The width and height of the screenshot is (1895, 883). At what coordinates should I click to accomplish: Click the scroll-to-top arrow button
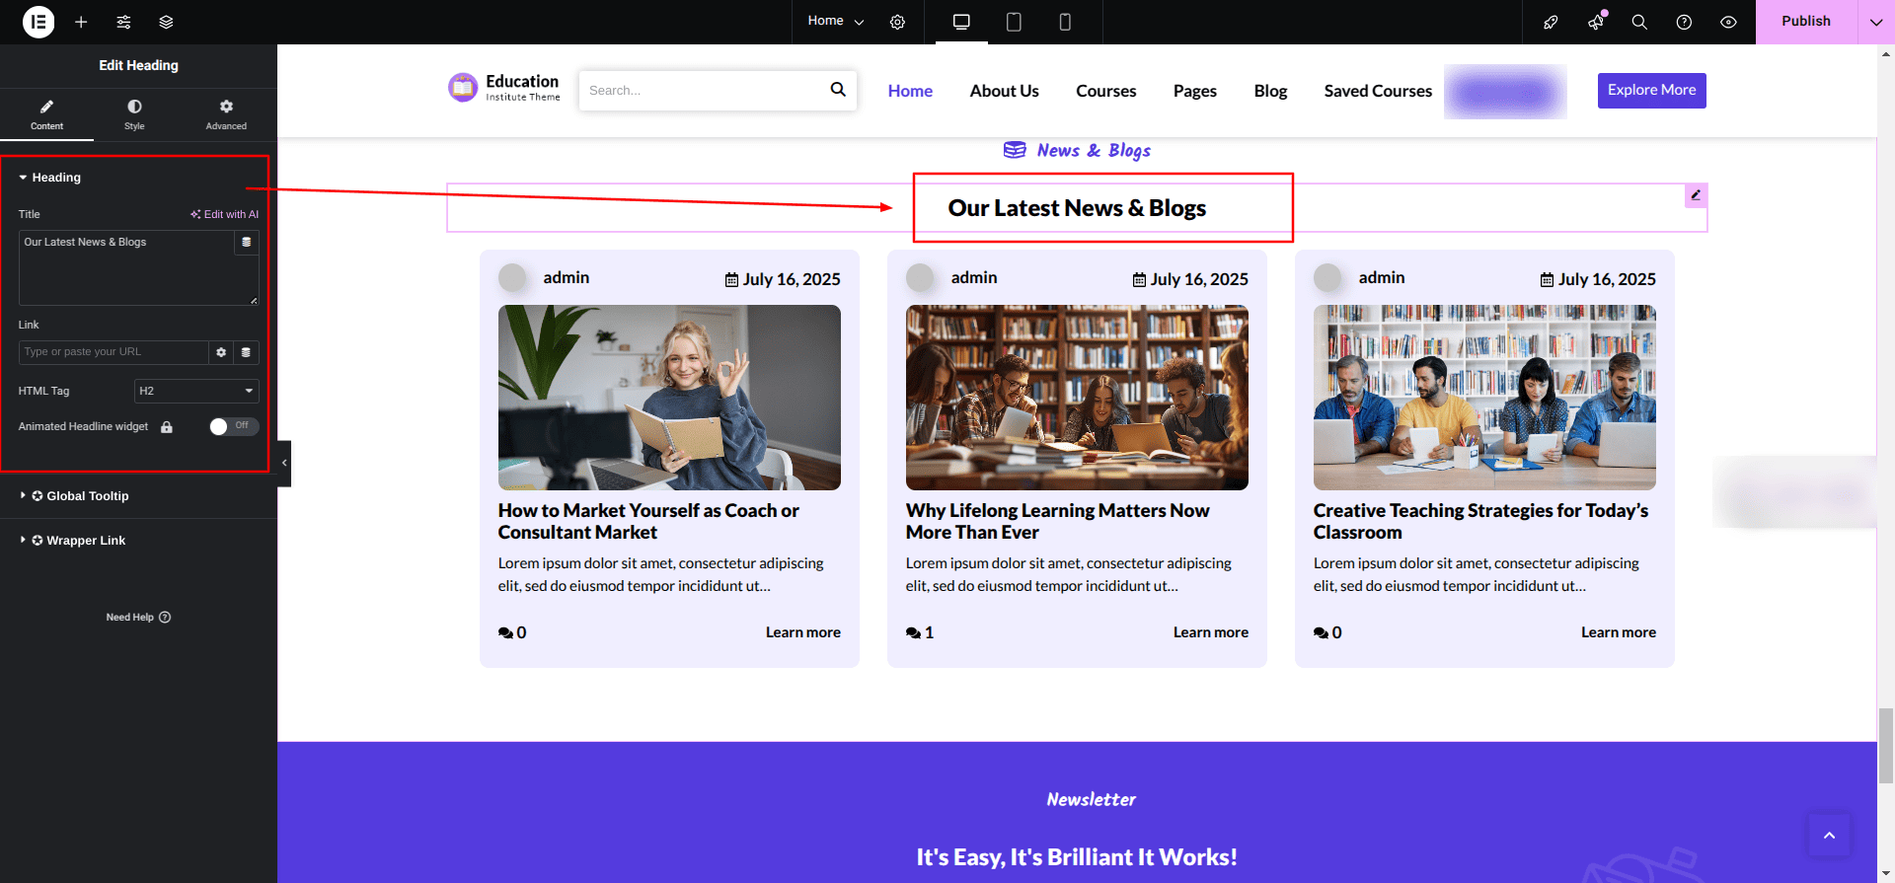coord(1829,836)
